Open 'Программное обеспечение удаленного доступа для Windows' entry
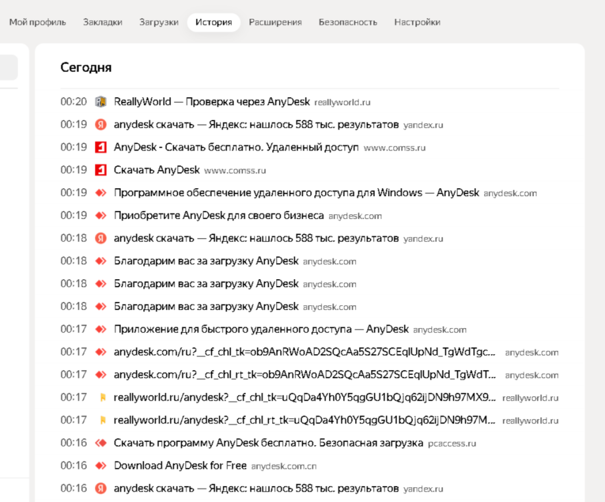605x502 pixels. [296, 193]
